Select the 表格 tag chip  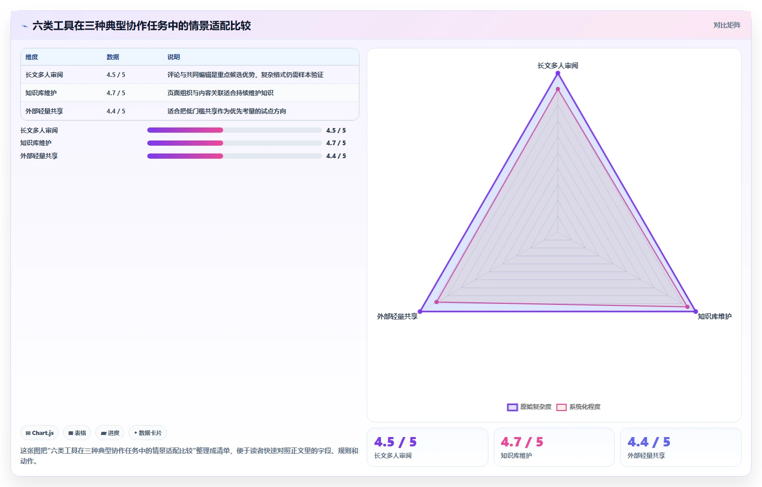tap(77, 433)
